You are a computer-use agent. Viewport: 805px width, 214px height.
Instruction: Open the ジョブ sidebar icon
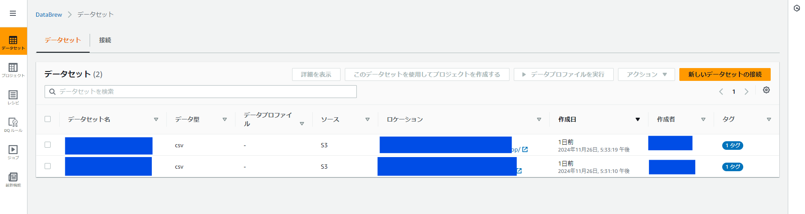coord(13,152)
